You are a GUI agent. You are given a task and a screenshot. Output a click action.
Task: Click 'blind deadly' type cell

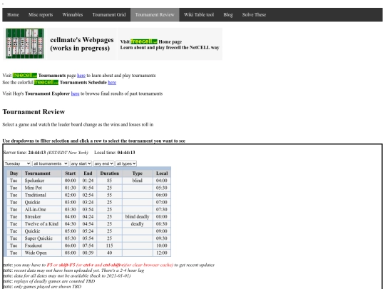pyautogui.click(x=138, y=217)
